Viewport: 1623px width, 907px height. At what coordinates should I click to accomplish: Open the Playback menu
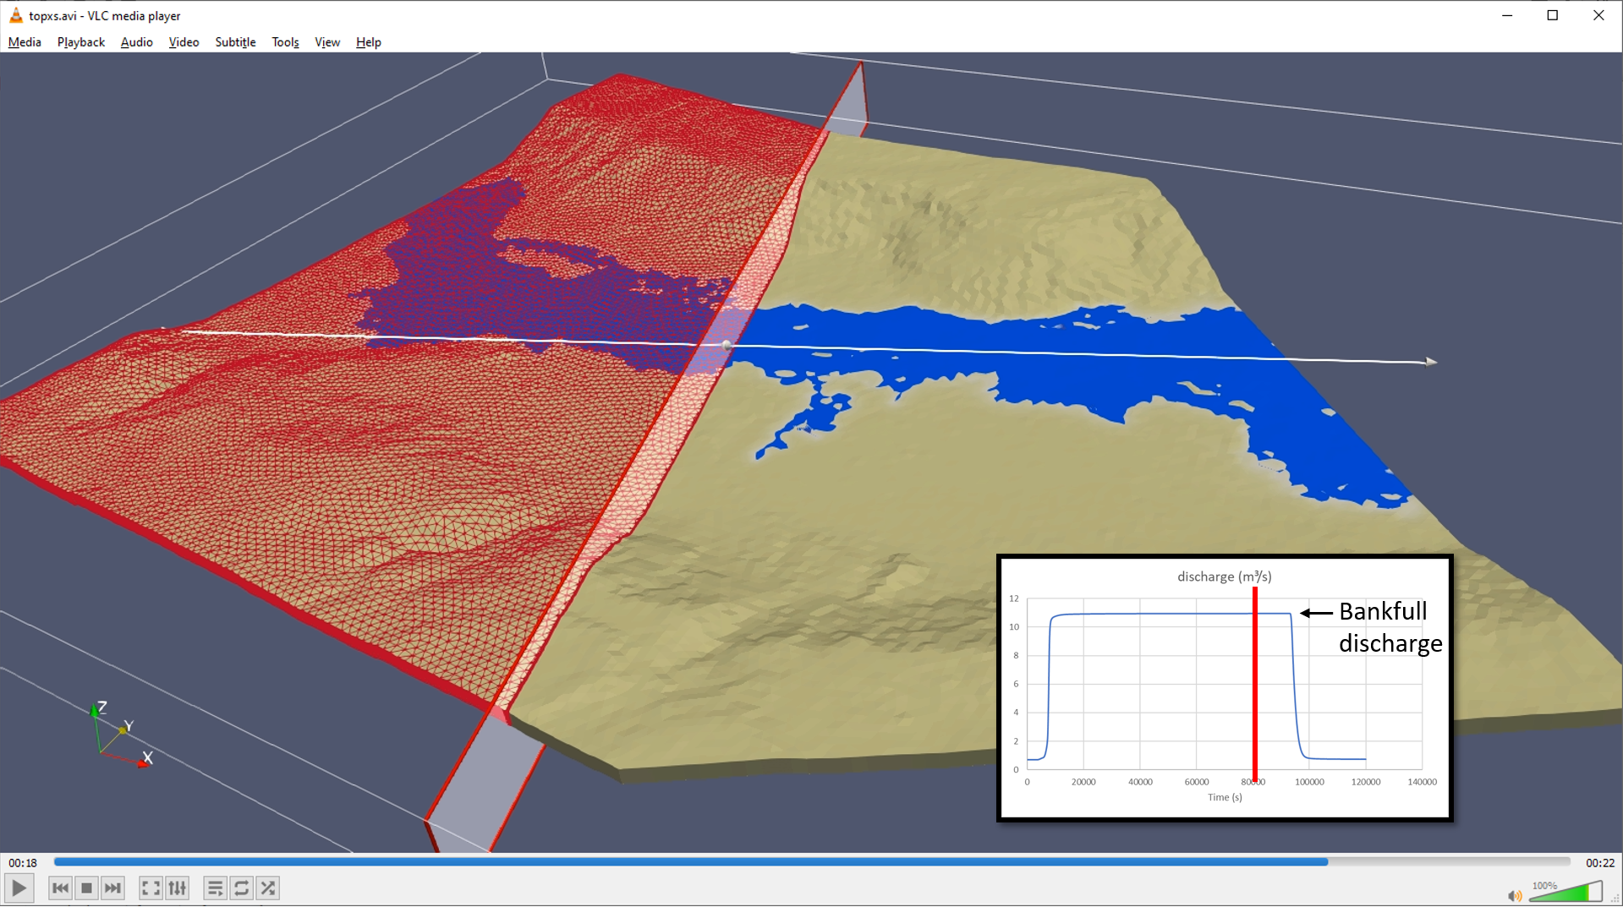[x=81, y=42]
